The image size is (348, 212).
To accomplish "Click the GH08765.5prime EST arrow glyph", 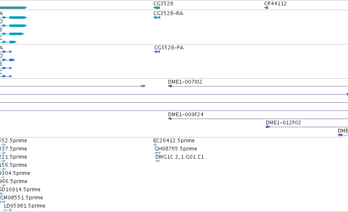I will coord(157,153).
